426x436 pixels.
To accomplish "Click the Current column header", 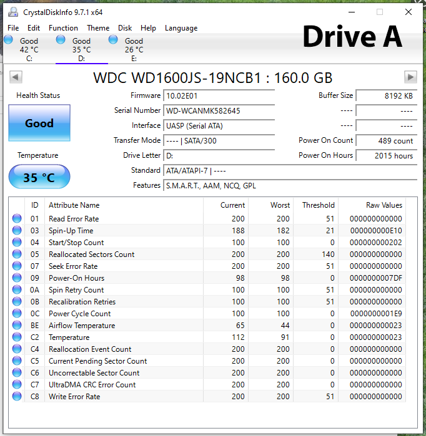I will point(232,205).
